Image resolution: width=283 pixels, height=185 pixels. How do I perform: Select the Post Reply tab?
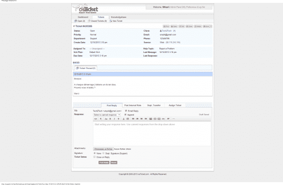click(112, 105)
